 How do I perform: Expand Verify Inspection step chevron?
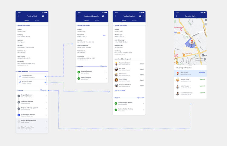(x=106, y=79)
